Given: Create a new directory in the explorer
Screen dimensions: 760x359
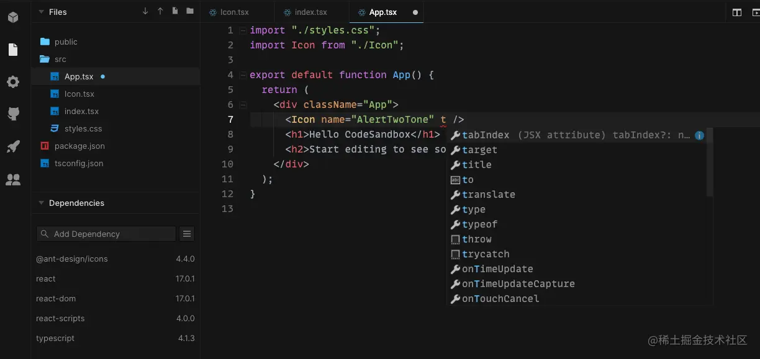Looking at the screenshot, I should (190, 11).
